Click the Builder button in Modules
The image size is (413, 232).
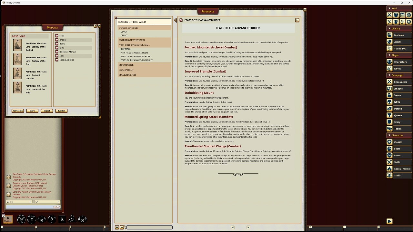(61, 111)
